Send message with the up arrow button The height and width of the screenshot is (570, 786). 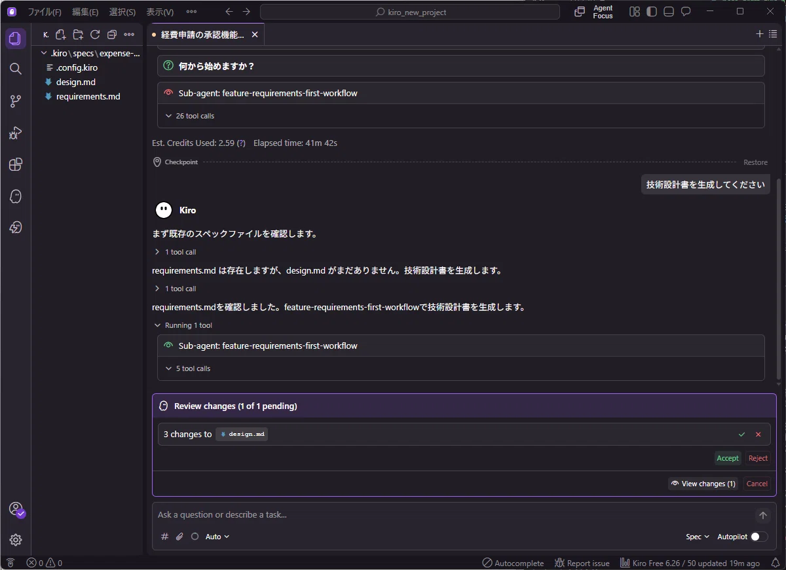(762, 516)
